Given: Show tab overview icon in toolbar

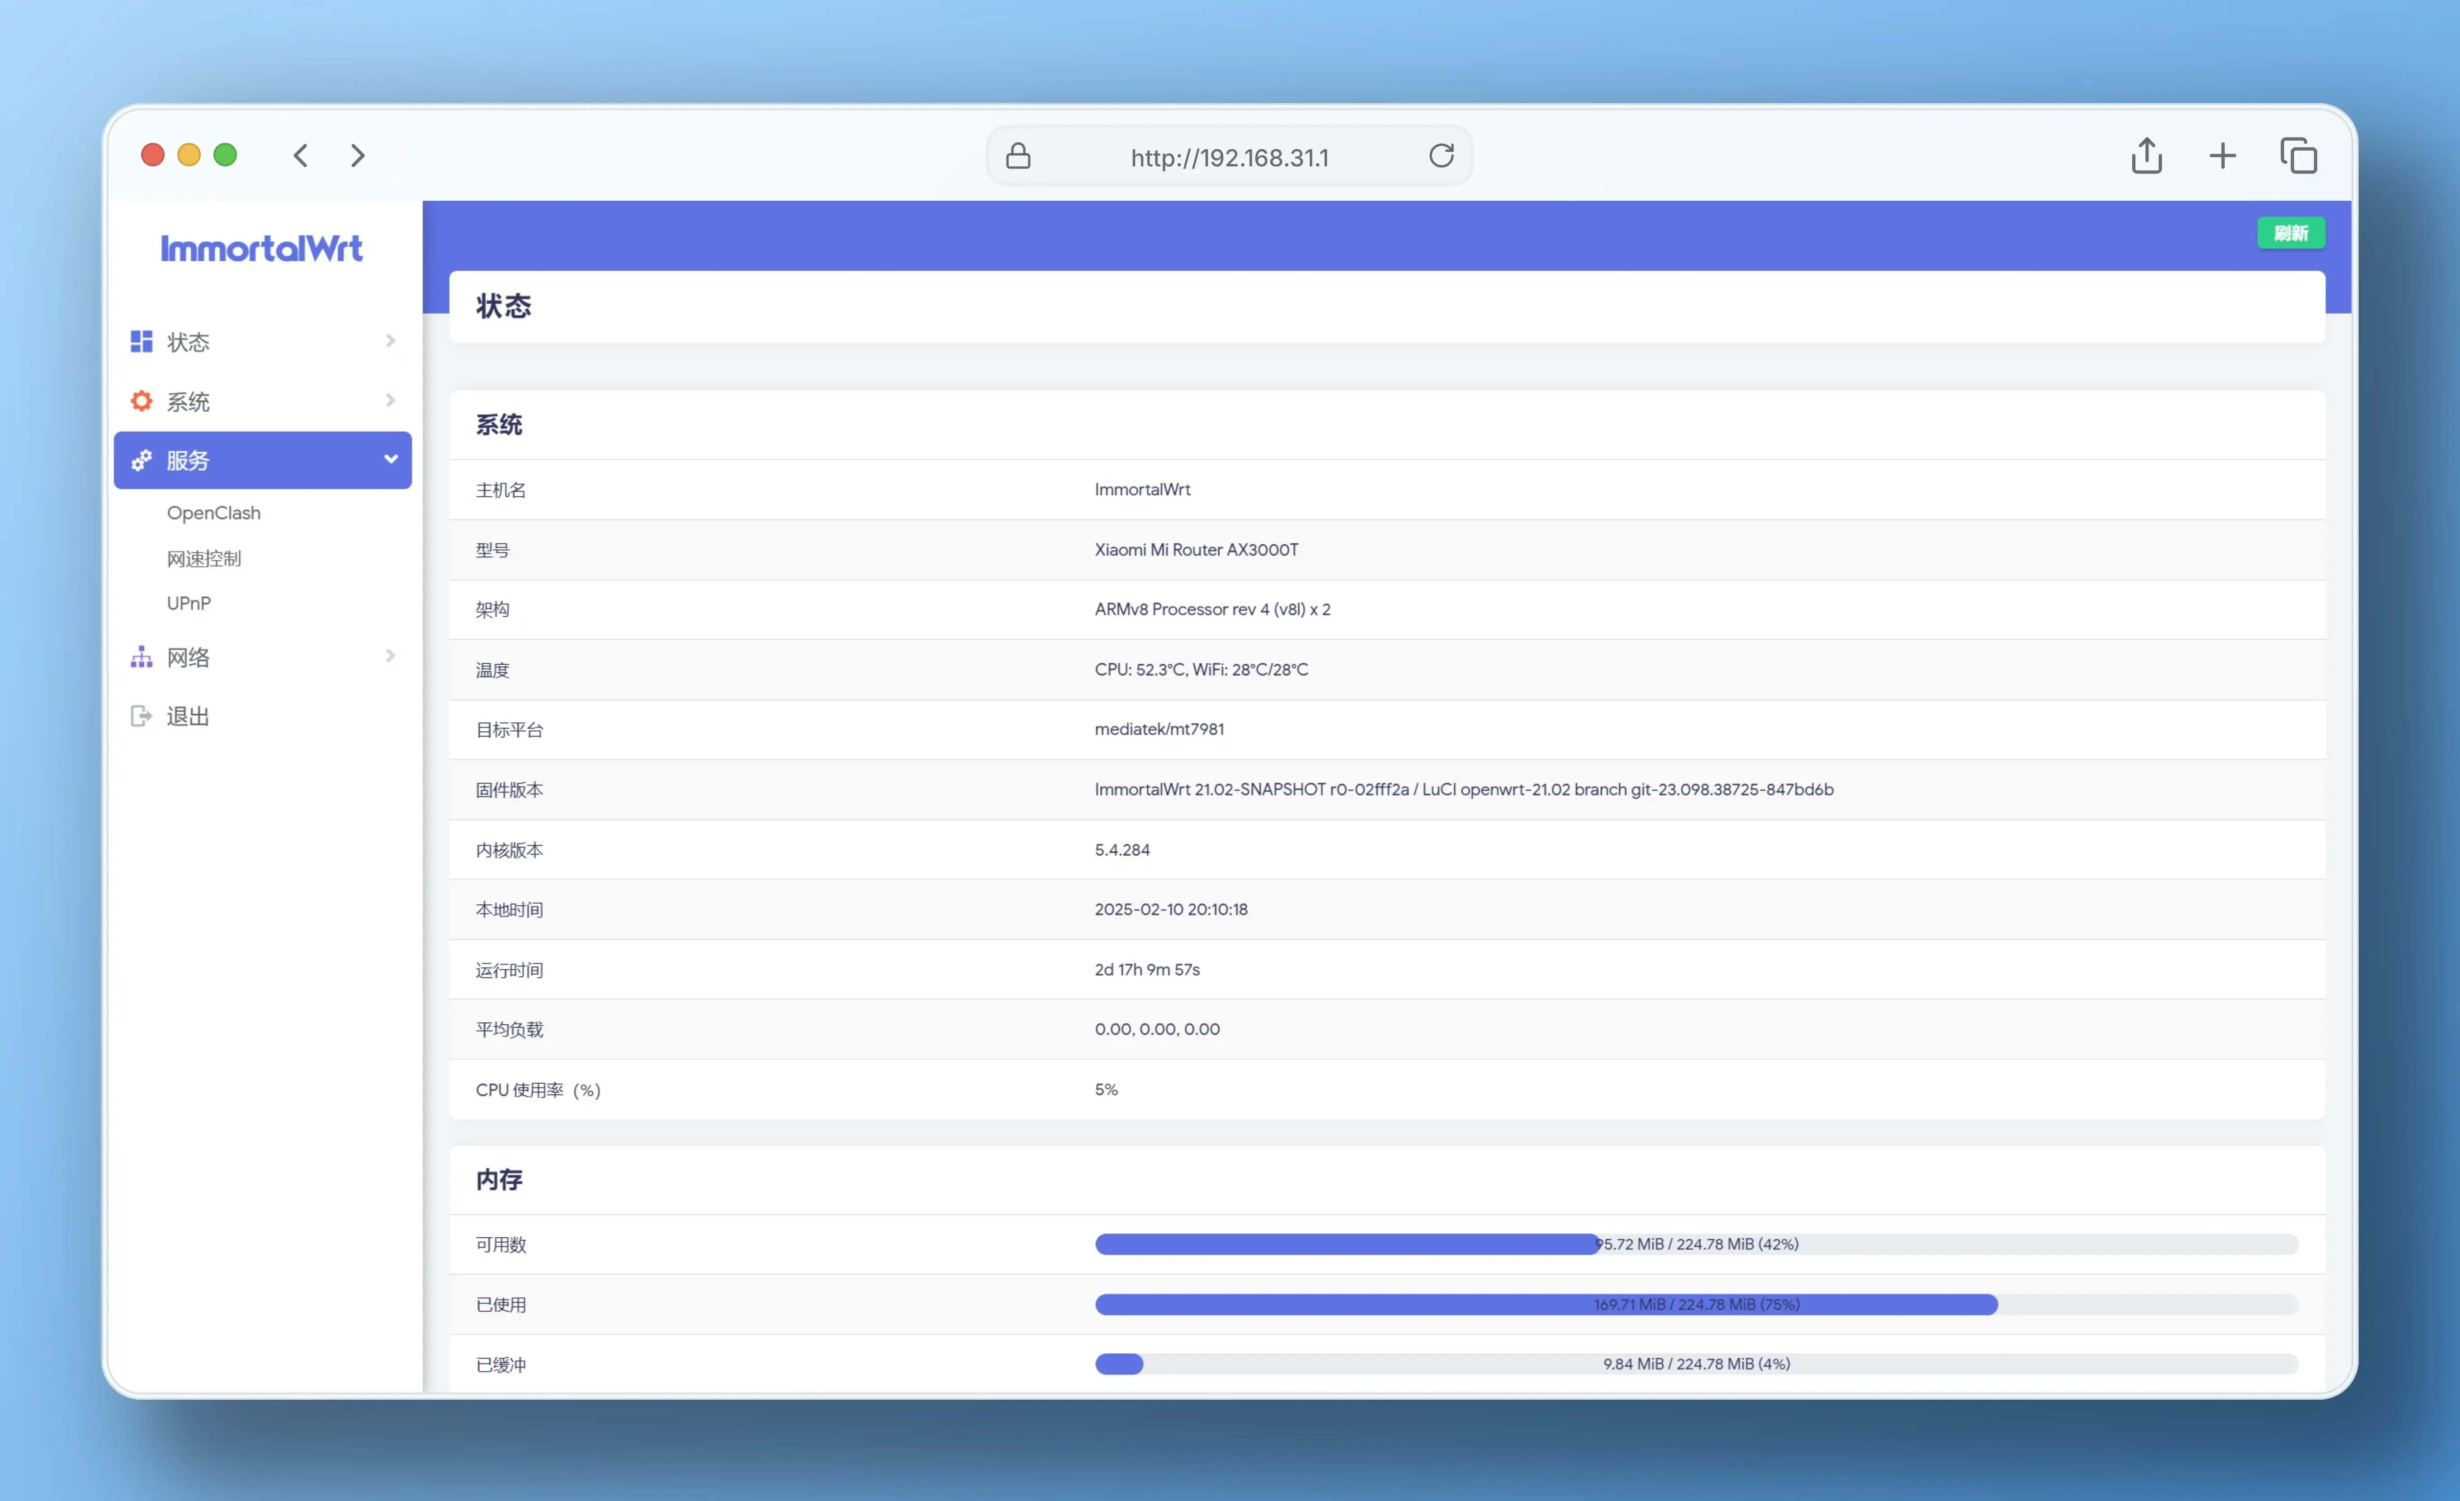Looking at the screenshot, I should (x=2298, y=156).
